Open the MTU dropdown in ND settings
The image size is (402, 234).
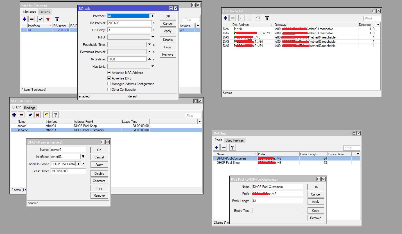click(x=152, y=37)
